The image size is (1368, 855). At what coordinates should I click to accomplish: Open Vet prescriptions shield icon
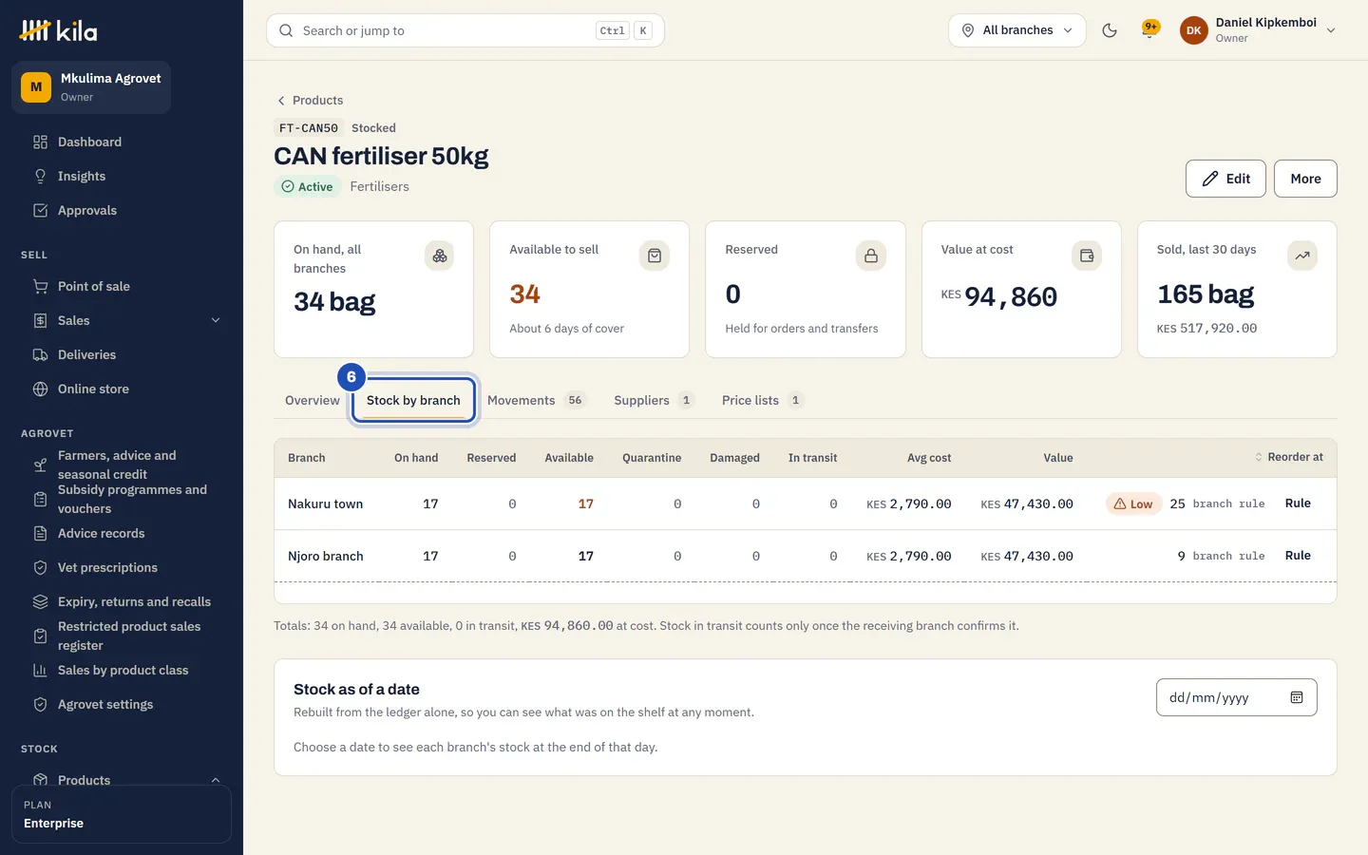[40, 568]
